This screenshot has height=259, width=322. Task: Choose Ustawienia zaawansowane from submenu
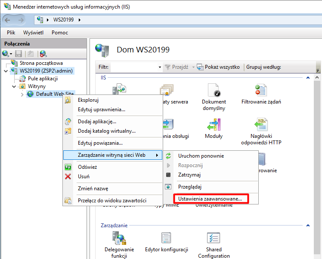pyautogui.click(x=210, y=199)
